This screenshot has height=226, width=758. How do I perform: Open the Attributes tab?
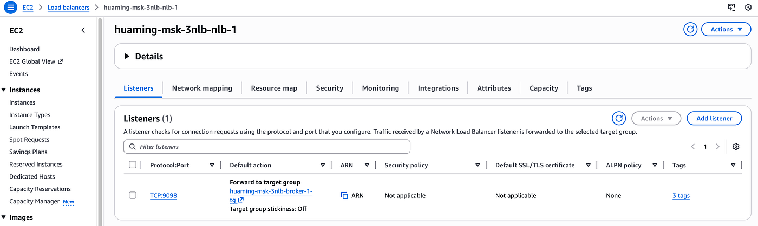pyautogui.click(x=494, y=88)
